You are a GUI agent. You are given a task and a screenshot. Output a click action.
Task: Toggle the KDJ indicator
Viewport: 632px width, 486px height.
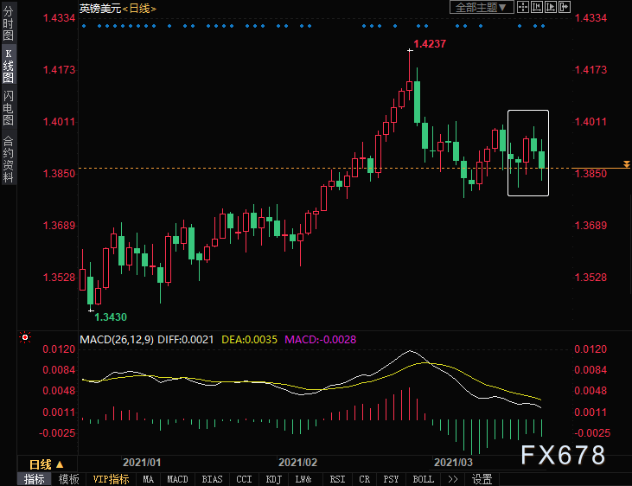[274, 479]
